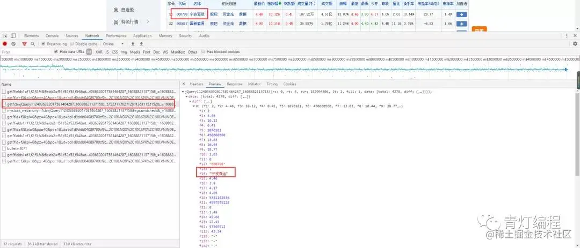Click the inspect element picker icon
This screenshot has height=248, width=580.
pos(5,36)
